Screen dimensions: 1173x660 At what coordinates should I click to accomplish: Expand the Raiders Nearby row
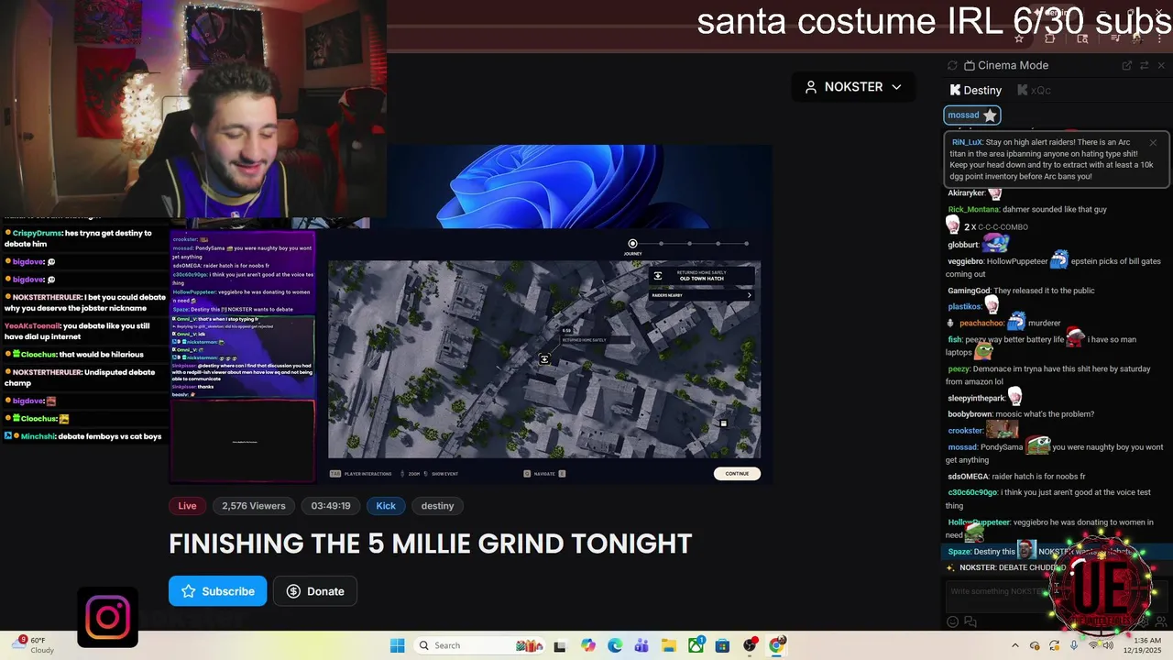(x=702, y=295)
